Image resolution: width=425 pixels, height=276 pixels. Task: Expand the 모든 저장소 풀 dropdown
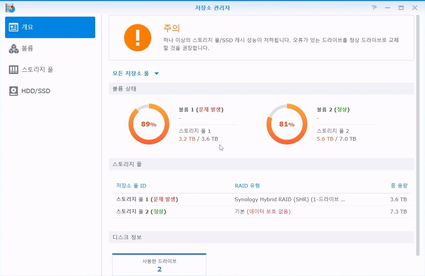click(x=131, y=73)
